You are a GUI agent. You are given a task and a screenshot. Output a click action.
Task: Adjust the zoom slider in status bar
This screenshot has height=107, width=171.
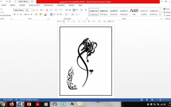click(160, 100)
